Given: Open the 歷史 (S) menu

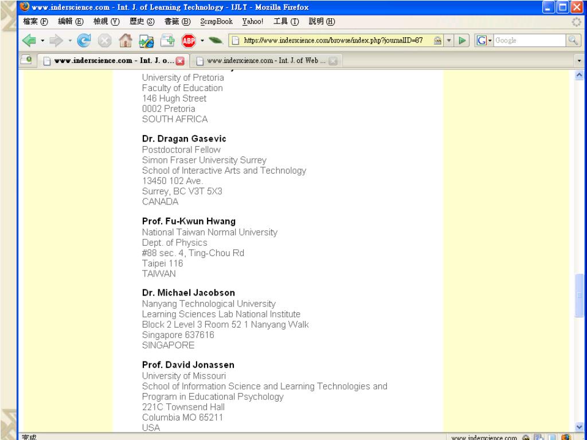Looking at the screenshot, I should pyautogui.click(x=142, y=22).
